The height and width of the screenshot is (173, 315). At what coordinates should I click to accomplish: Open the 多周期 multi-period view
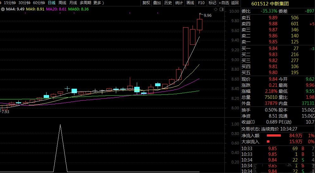click(85, 3)
